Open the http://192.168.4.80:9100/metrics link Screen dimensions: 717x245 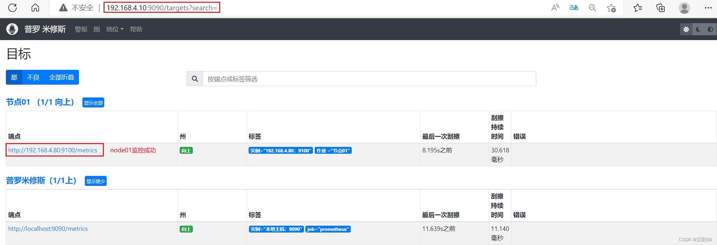(53, 150)
